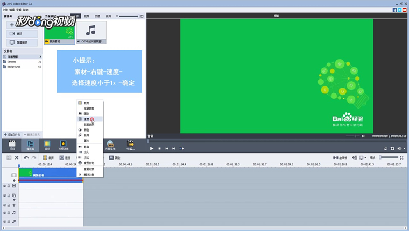Expand the volume level arrow
This screenshot has width=409, height=231.
[405, 148]
